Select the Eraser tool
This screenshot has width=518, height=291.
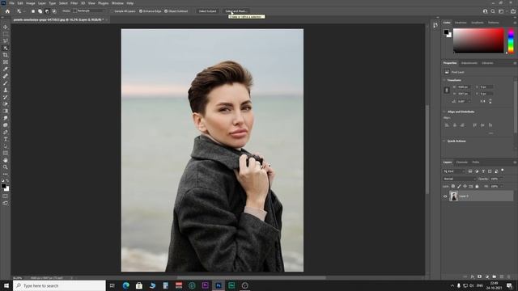6,104
